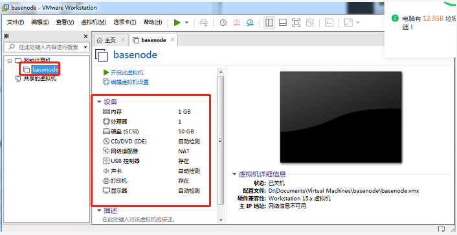The height and width of the screenshot is (235, 457).
Task: Select the USB 控制器 device row
Action: pyautogui.click(x=151, y=161)
